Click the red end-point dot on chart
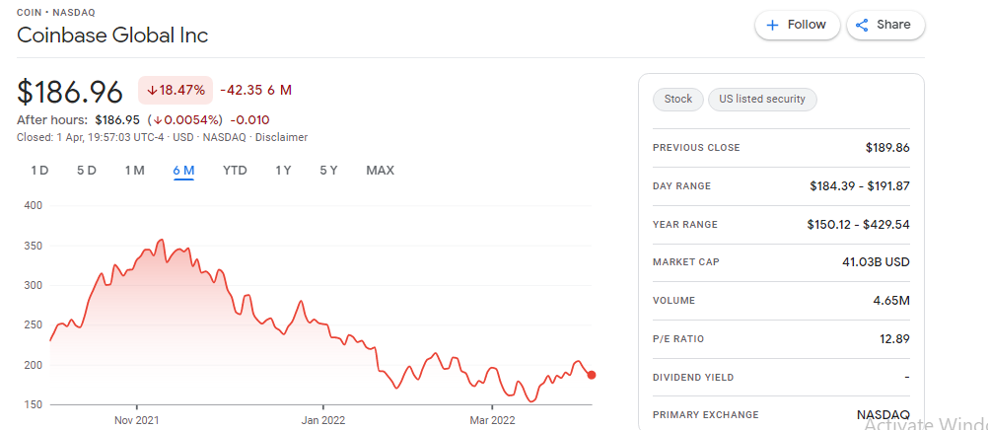The image size is (988, 430). [592, 375]
